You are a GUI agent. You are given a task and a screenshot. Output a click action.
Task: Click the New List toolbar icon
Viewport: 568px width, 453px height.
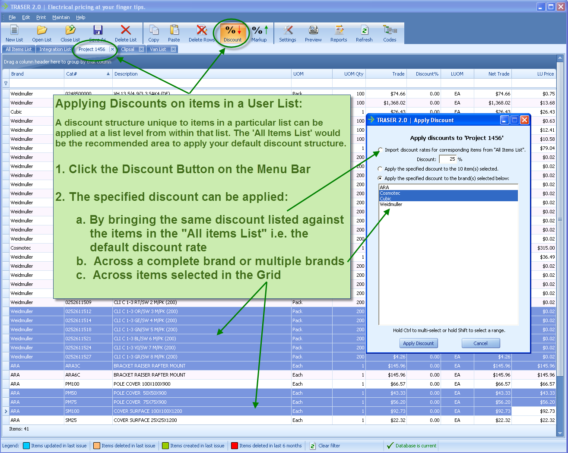pyautogui.click(x=14, y=30)
